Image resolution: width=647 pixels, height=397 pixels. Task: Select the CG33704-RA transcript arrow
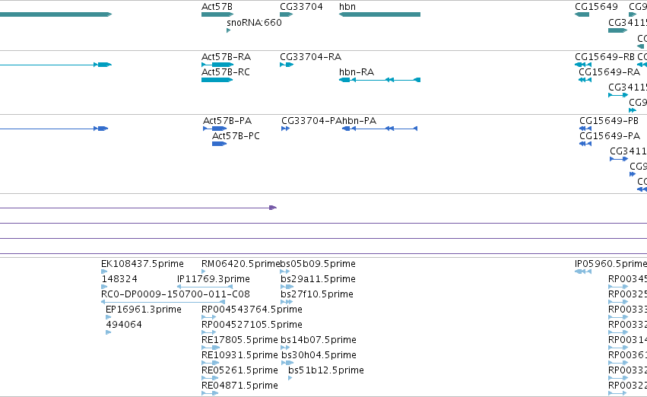click(287, 65)
